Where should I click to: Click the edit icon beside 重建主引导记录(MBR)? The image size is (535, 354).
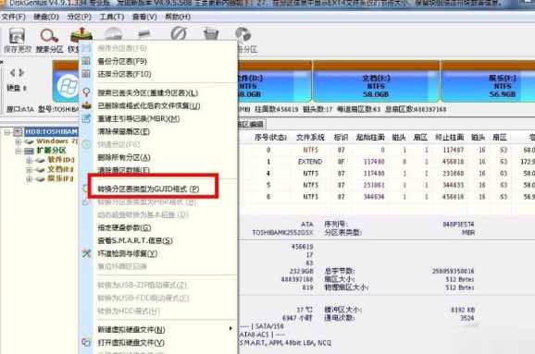pos(86,118)
